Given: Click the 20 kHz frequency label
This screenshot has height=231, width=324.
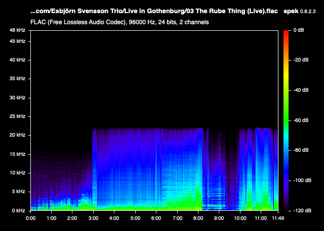Looking at the screenshot, I should [x=17, y=135].
